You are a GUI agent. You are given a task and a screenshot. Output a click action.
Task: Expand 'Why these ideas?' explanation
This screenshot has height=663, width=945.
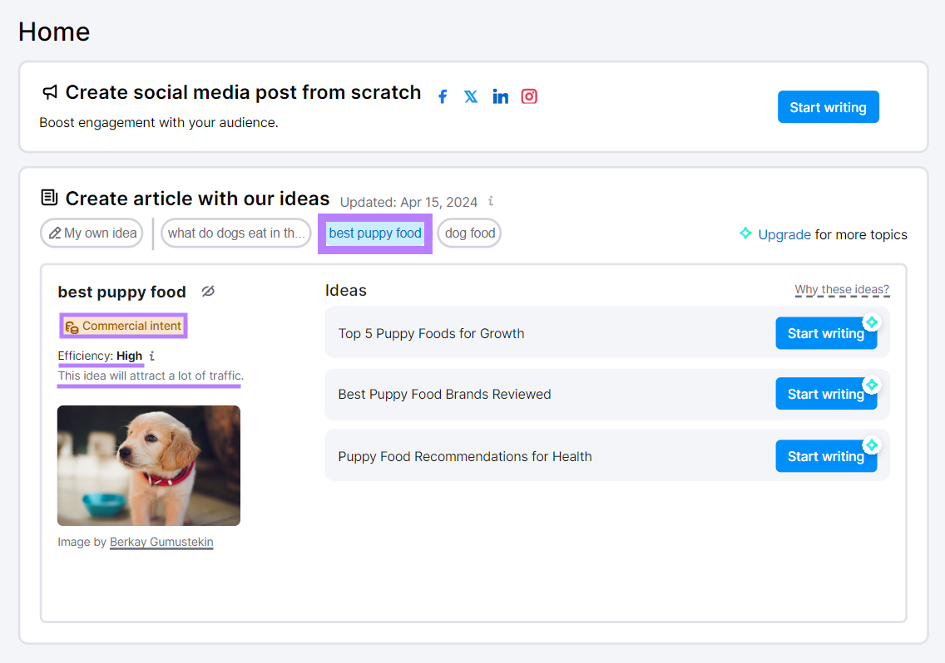842,290
